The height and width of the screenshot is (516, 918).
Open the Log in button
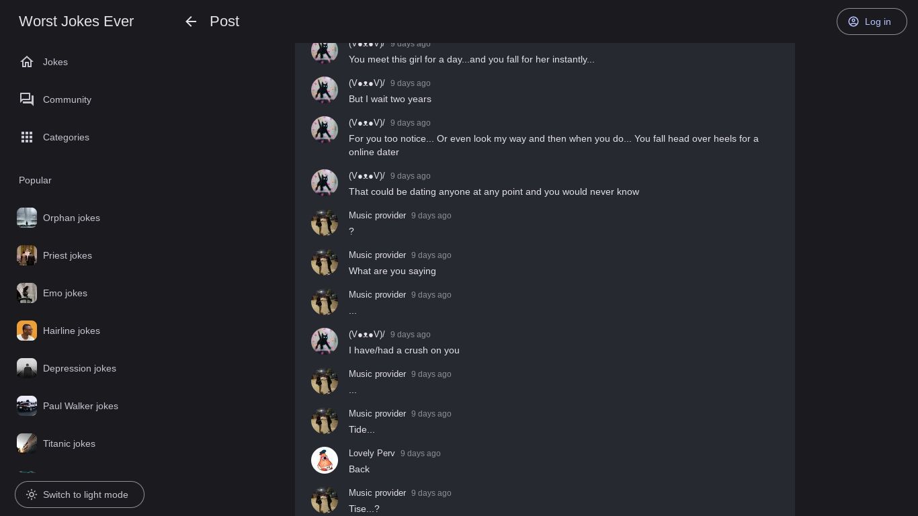[x=871, y=21]
